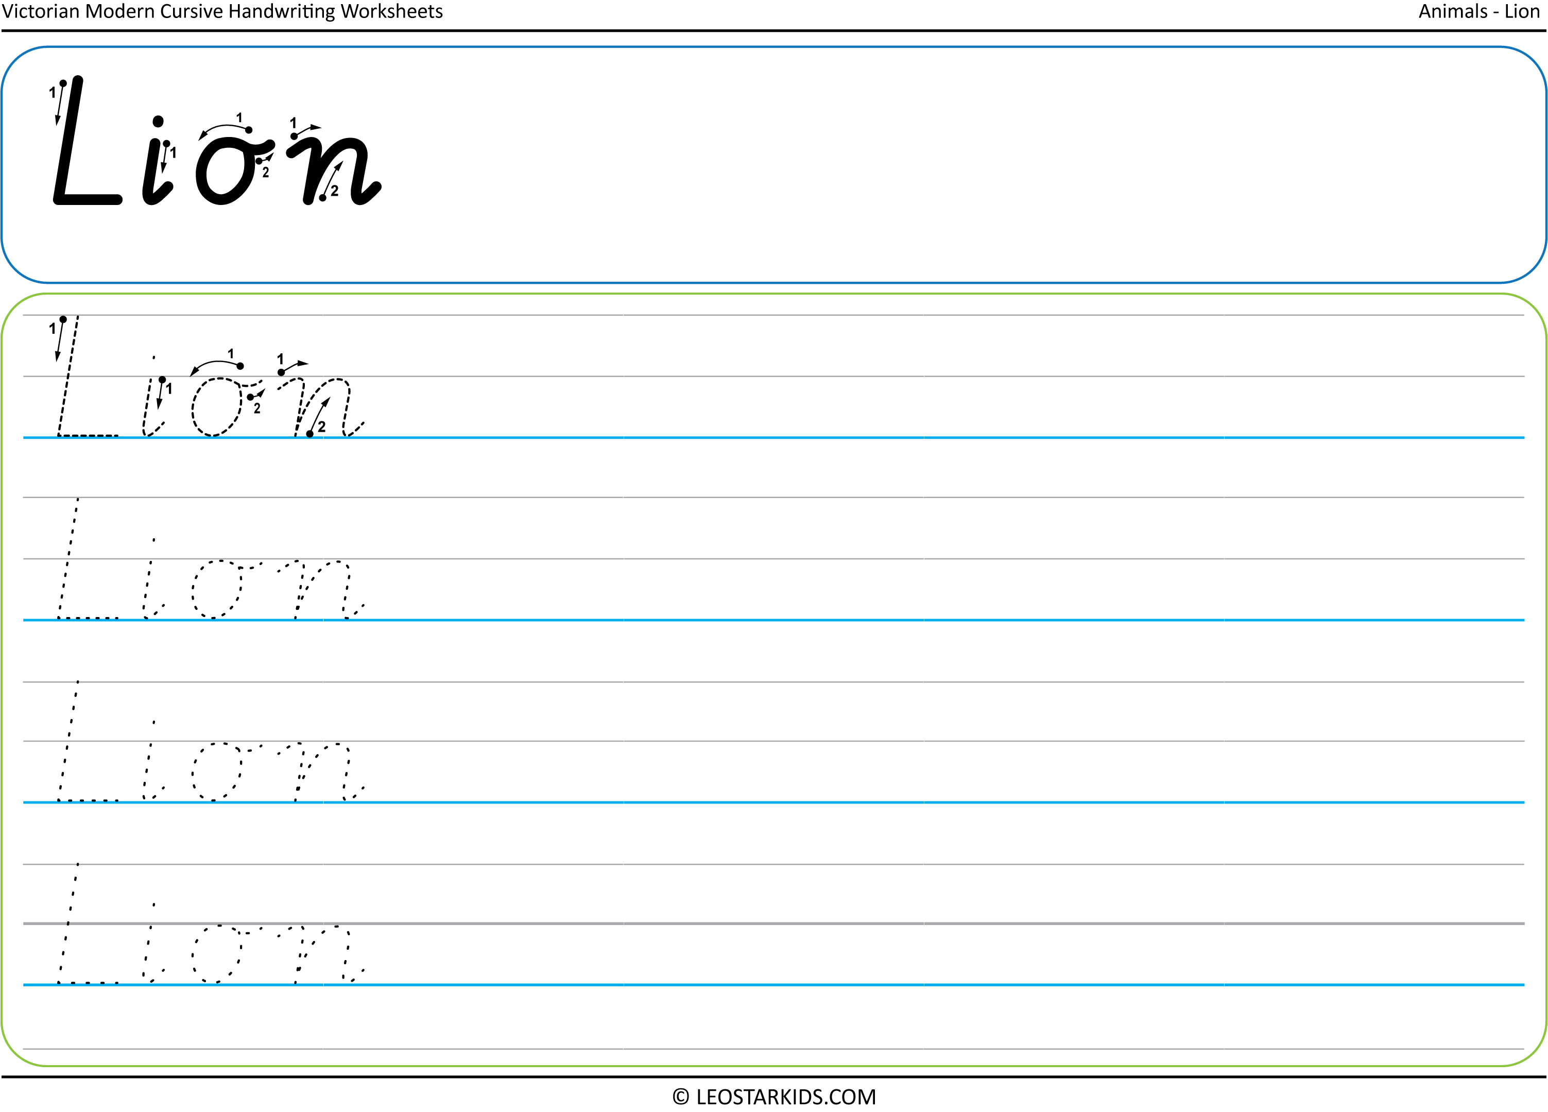Click the solid letter o in Lion
The width and height of the screenshot is (1548, 1112).
pyautogui.click(x=234, y=170)
